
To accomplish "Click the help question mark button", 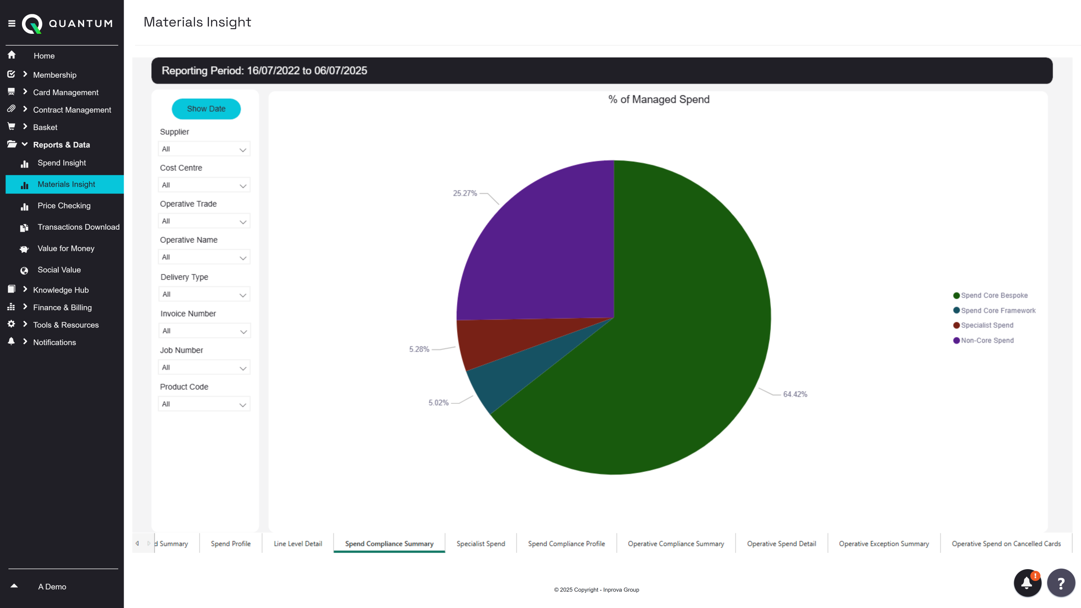I will [x=1061, y=583].
